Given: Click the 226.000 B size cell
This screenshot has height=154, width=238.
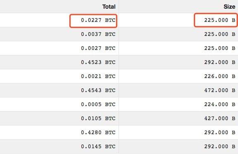Looking at the screenshot, I should click(x=220, y=76).
